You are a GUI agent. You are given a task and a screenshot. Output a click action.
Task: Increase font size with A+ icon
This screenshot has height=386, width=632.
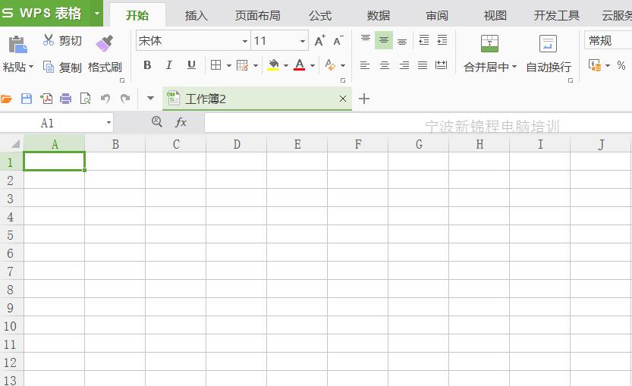[x=320, y=40]
